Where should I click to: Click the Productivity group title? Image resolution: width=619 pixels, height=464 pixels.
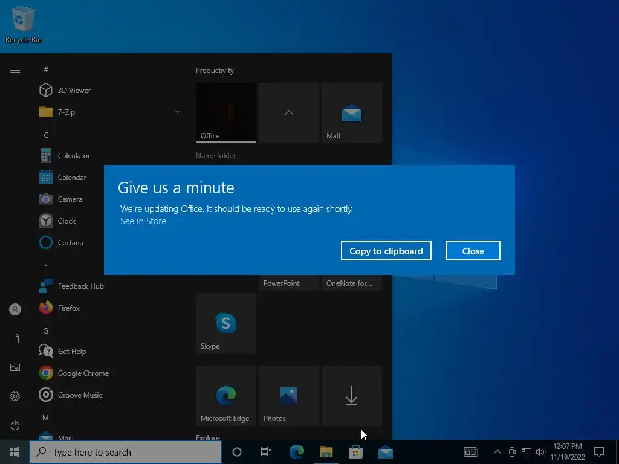pos(215,71)
